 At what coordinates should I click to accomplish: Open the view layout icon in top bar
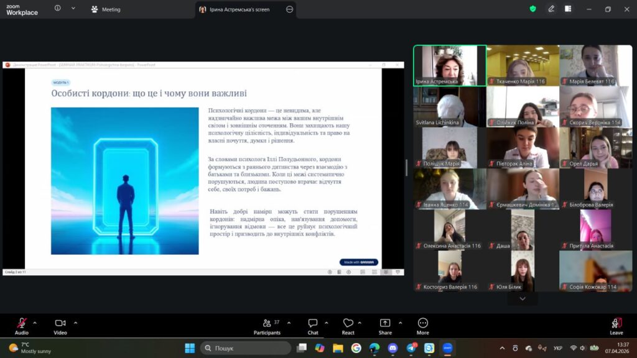[x=568, y=9]
